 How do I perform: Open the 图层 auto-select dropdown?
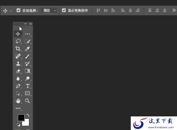coord(49,10)
